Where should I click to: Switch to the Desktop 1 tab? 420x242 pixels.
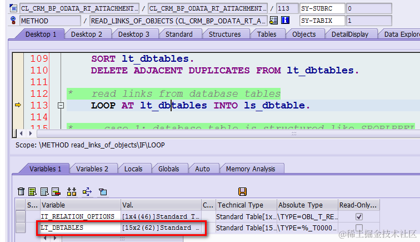41,34
